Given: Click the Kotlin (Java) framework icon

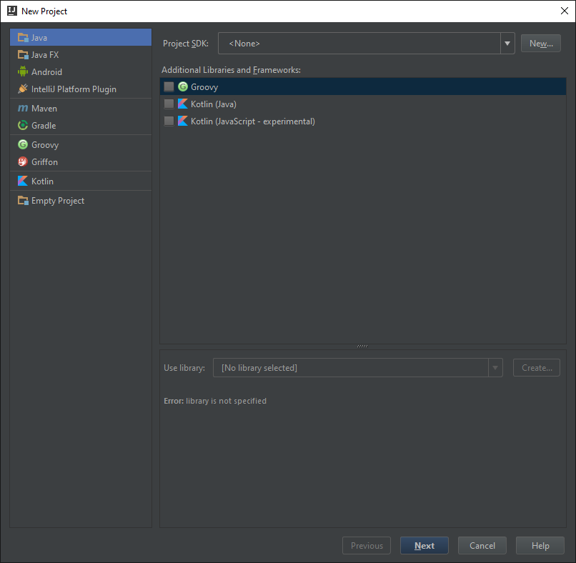Looking at the screenshot, I should coord(182,104).
